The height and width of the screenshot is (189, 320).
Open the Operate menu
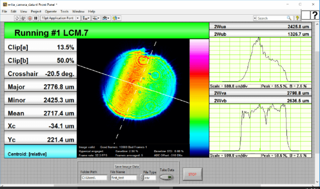[51, 11]
